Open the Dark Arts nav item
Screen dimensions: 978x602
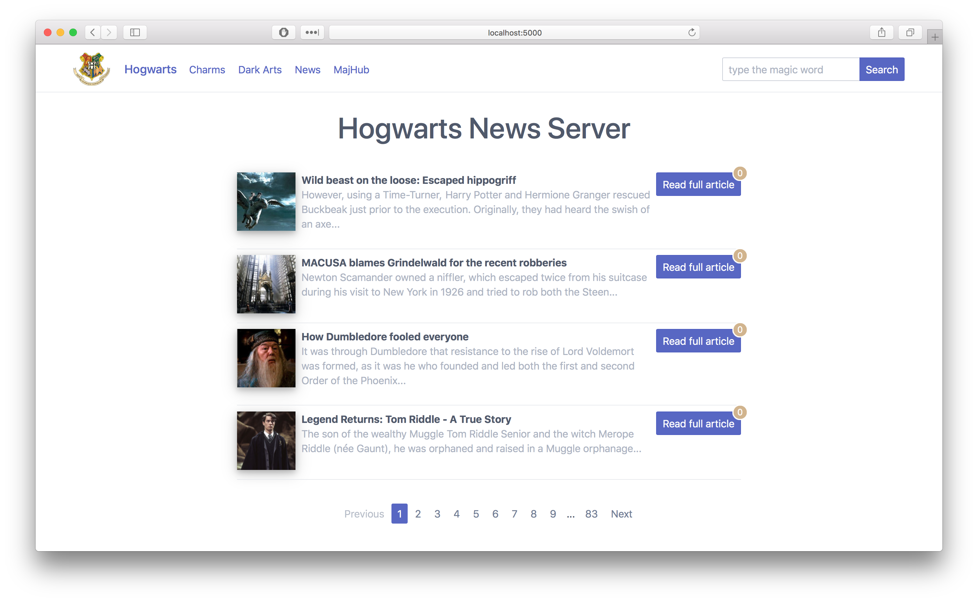click(x=260, y=70)
